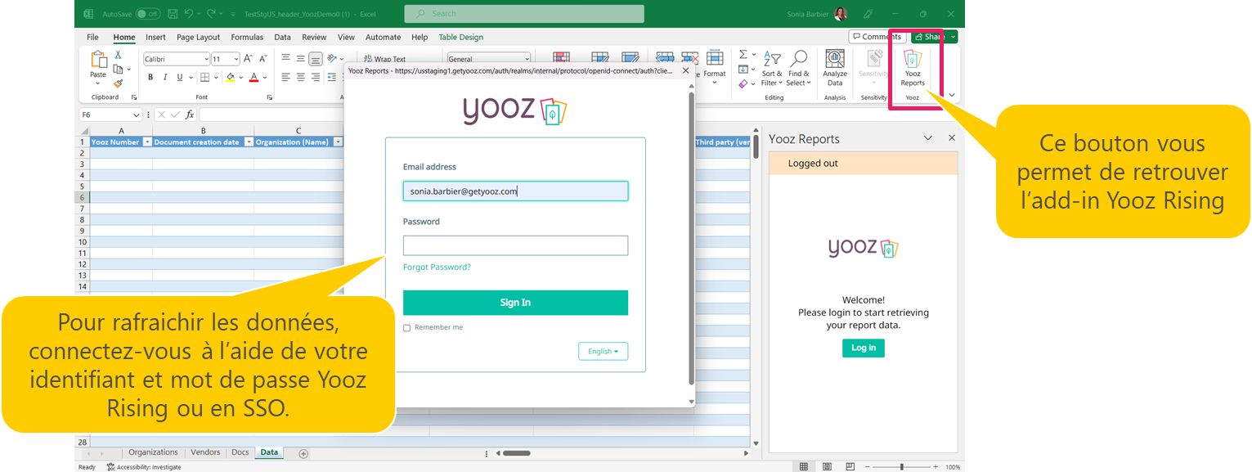Click the Insert Function fx icon
The image size is (1252, 472).
point(190,115)
